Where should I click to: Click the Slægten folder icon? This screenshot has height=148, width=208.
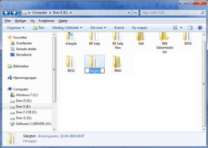coord(94,61)
